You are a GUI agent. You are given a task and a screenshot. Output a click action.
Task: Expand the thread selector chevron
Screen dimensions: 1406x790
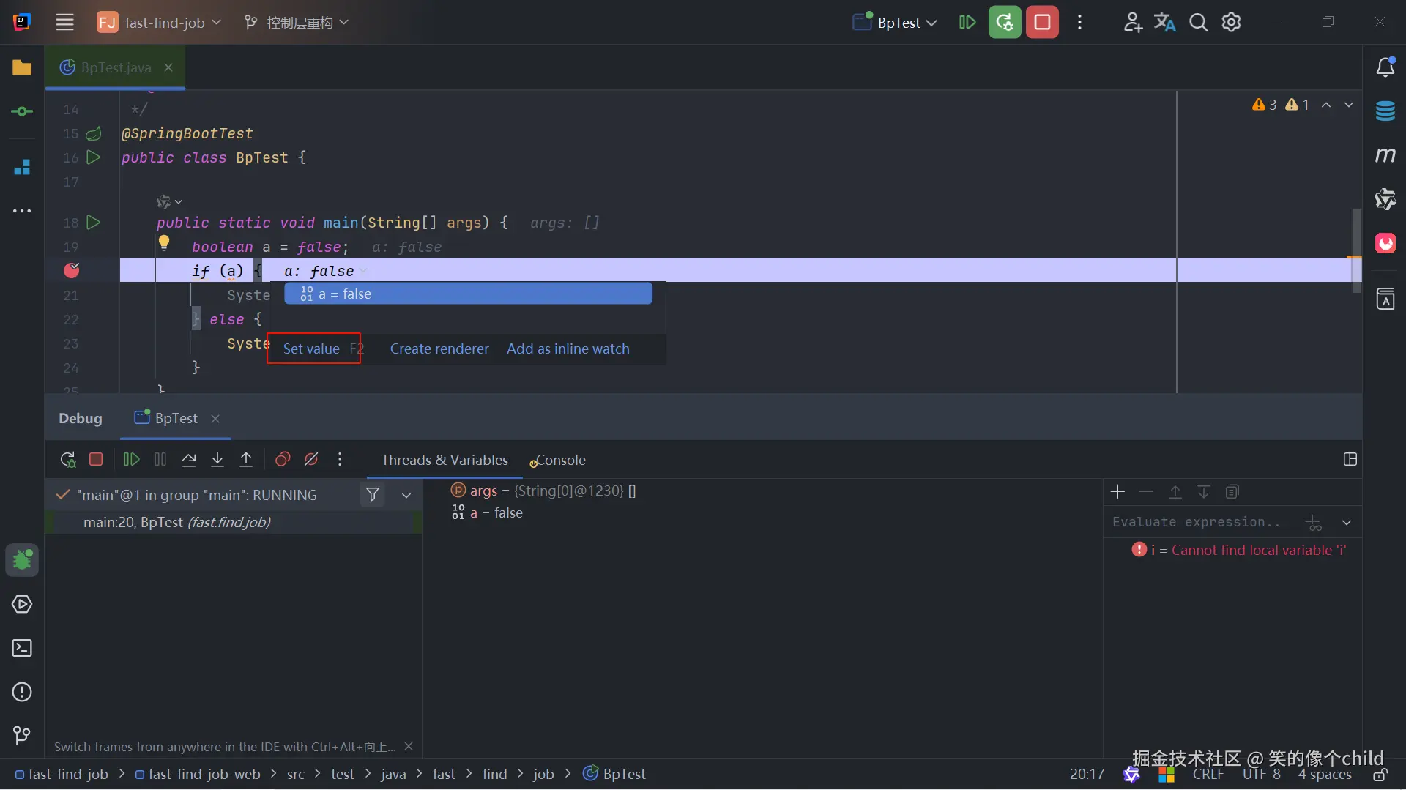406,495
